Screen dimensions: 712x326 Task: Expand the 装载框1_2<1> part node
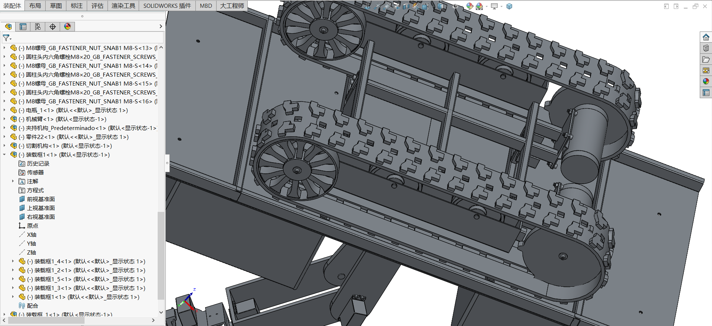click(13, 270)
